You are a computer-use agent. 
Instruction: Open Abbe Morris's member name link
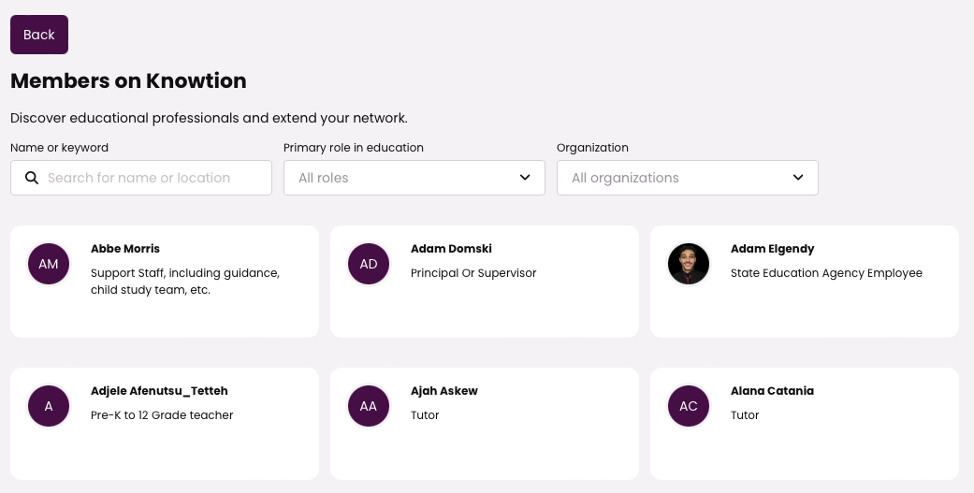pos(125,249)
